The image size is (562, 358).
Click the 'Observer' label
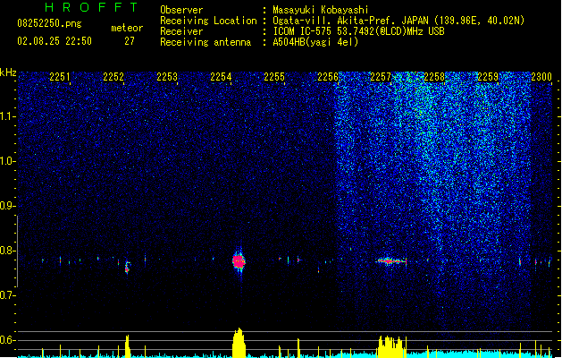[x=181, y=10]
